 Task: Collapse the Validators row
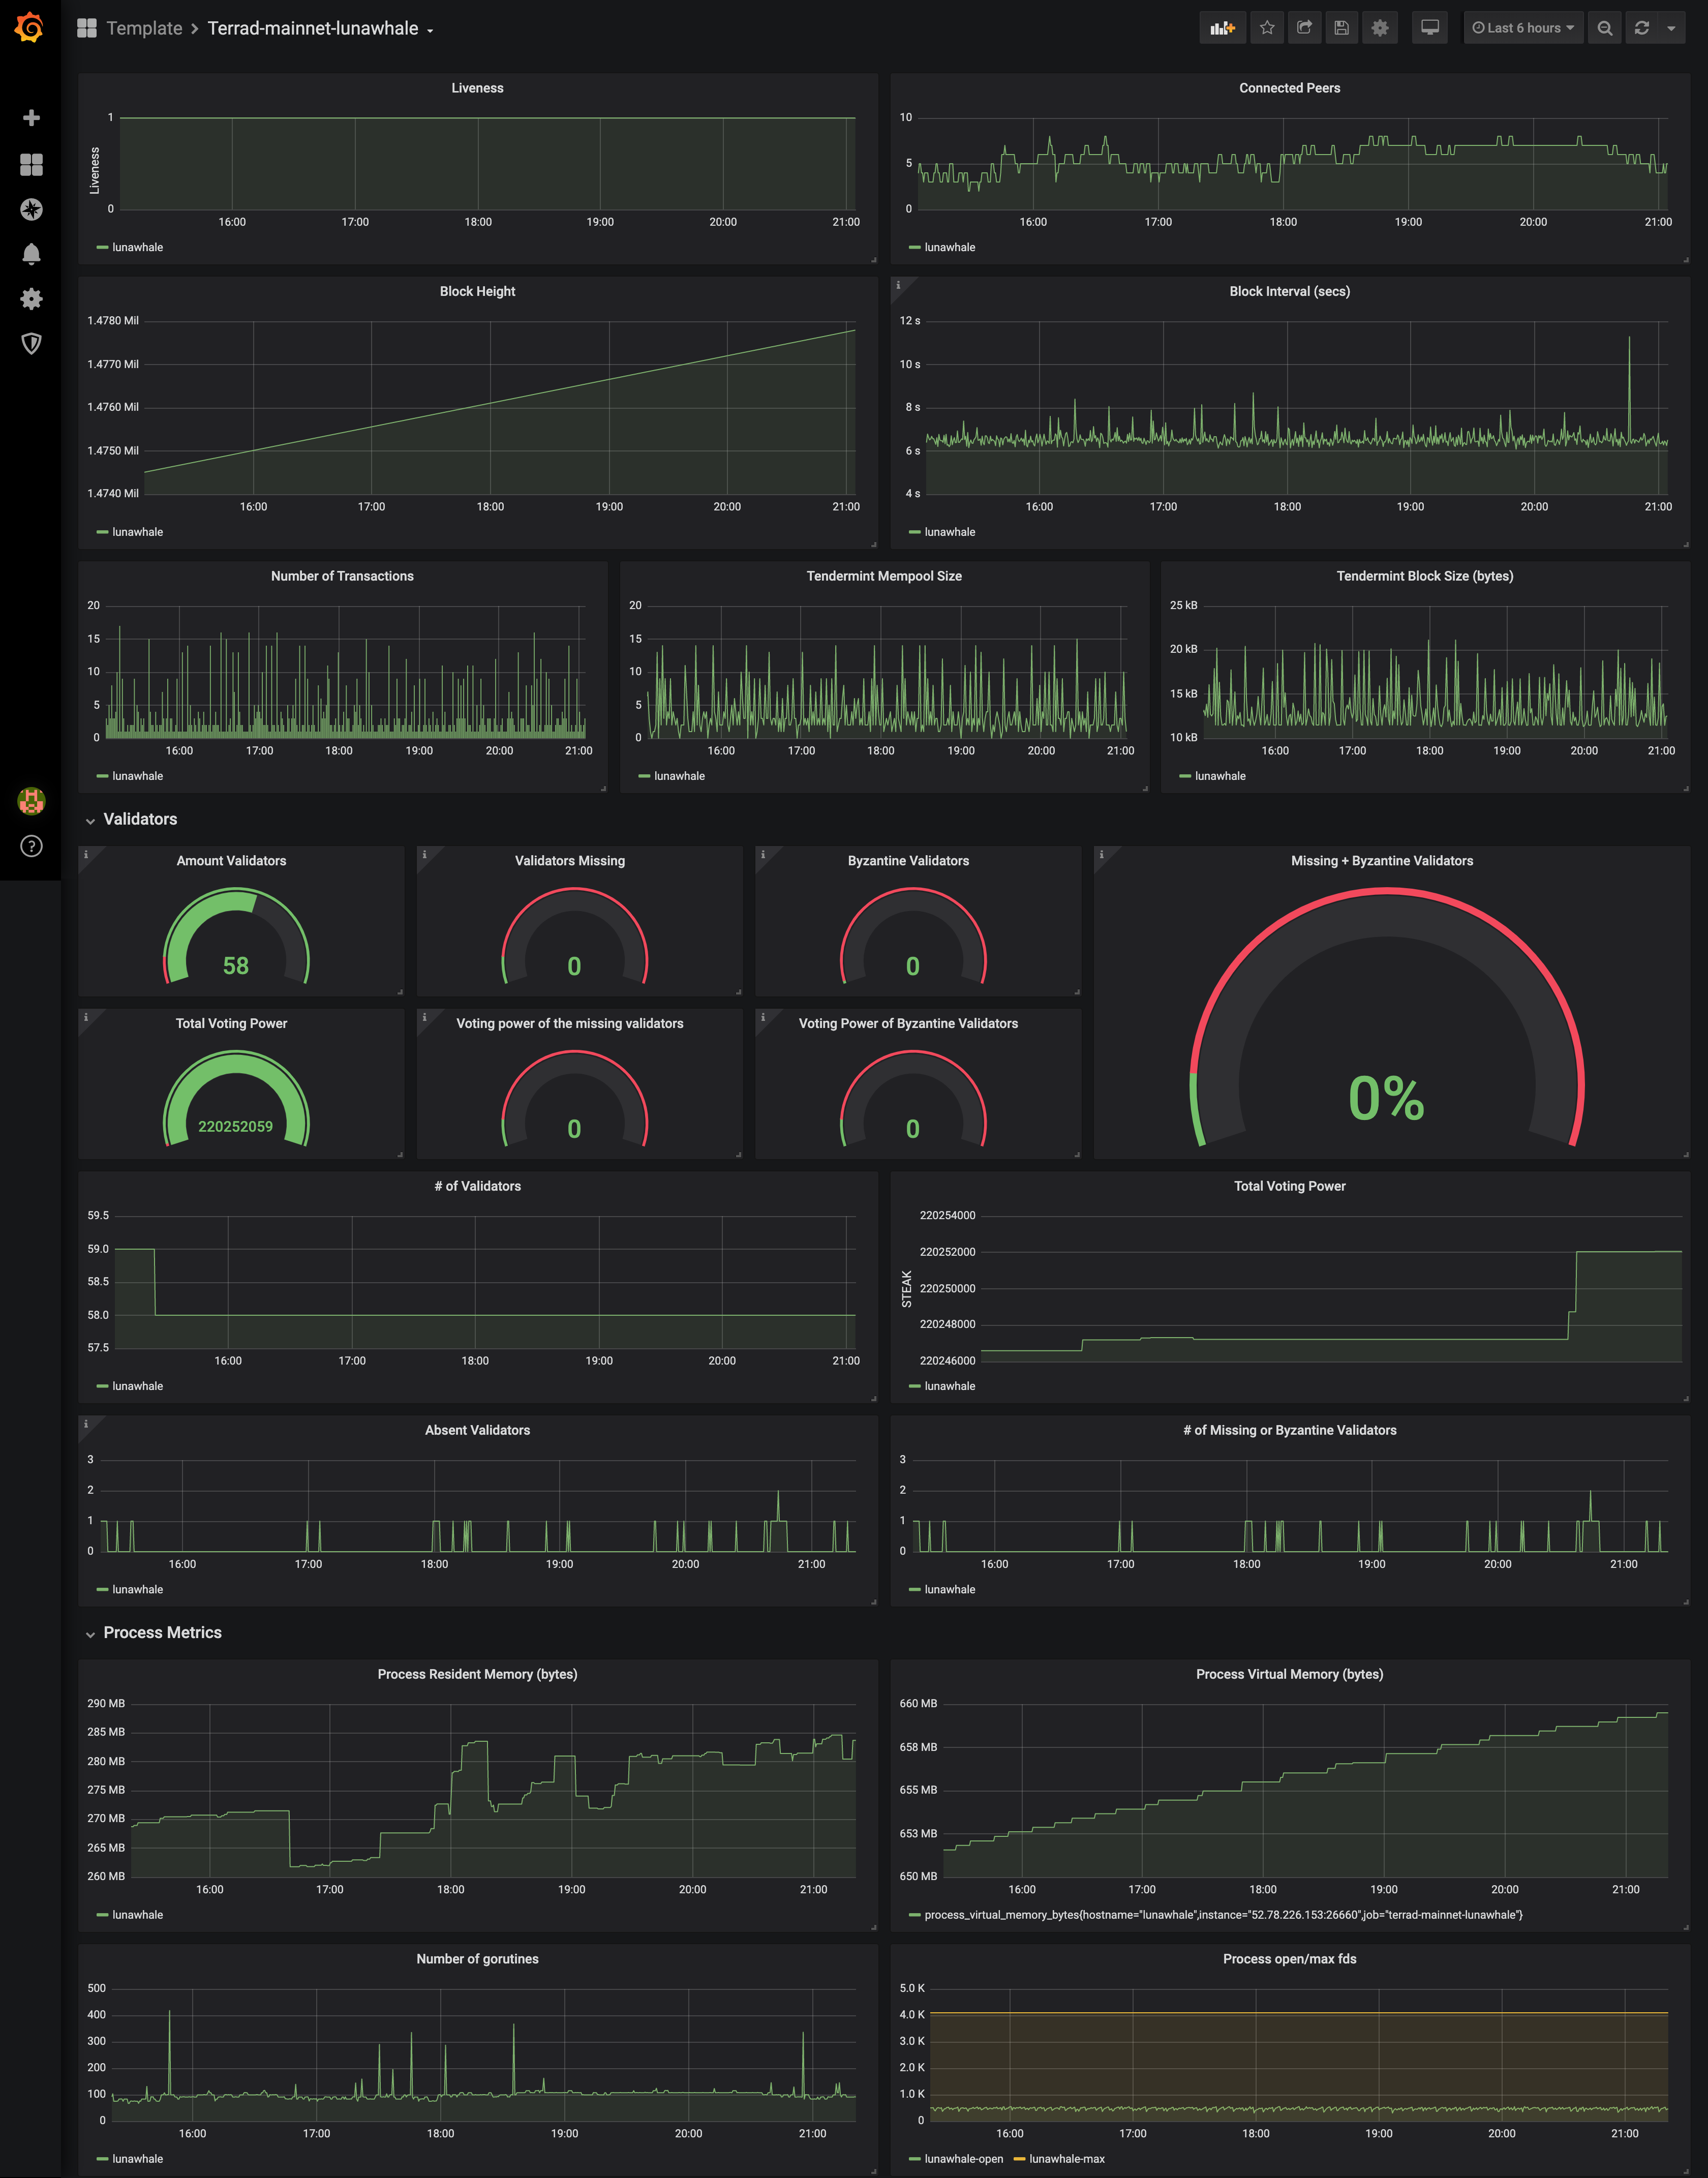click(140, 819)
